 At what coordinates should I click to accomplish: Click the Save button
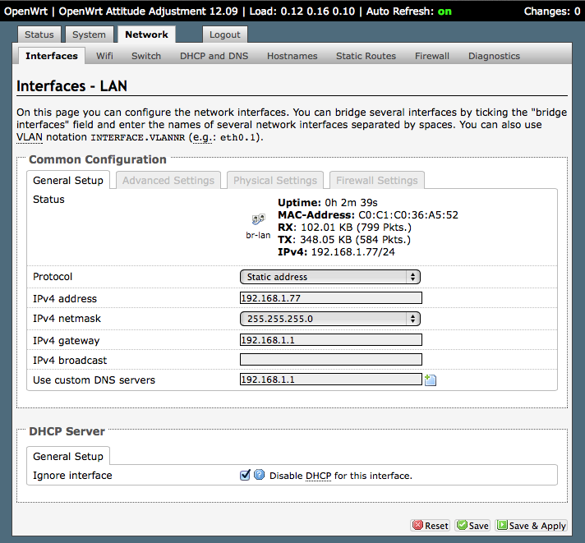[x=472, y=526]
